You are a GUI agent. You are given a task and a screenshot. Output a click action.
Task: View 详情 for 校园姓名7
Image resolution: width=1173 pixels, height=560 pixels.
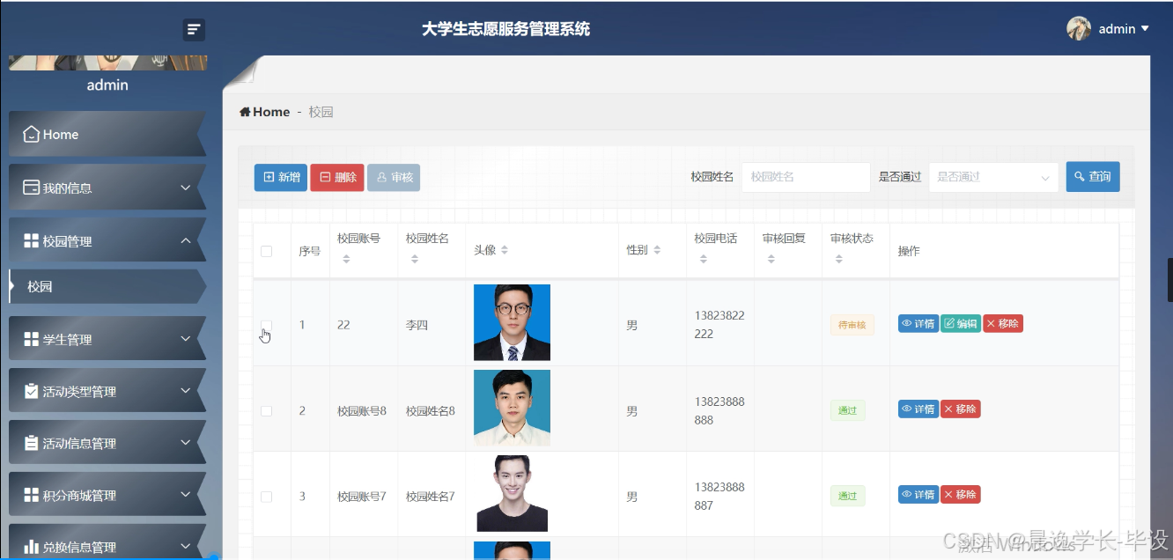[x=918, y=495]
